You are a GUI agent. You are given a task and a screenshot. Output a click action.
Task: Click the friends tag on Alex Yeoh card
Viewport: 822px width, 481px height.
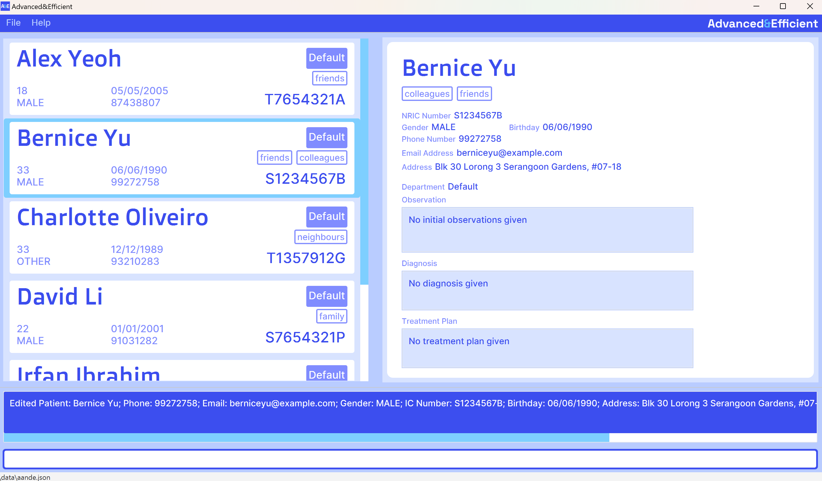click(329, 78)
